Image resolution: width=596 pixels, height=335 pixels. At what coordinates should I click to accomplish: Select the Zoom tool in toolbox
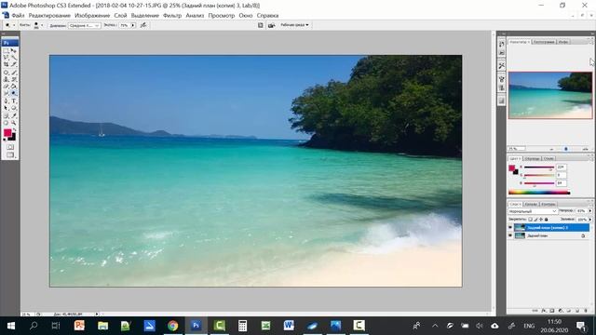click(x=13, y=122)
